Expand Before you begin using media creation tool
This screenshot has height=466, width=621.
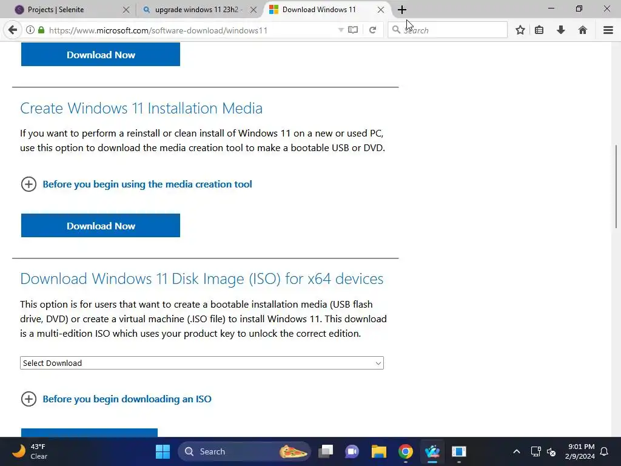(x=29, y=184)
